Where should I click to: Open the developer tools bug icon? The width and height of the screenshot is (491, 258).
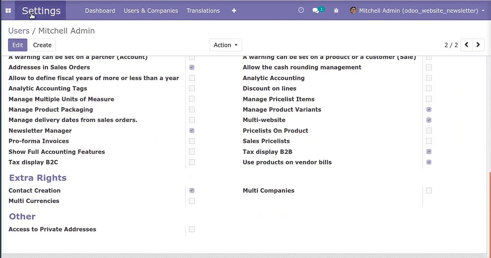336,11
